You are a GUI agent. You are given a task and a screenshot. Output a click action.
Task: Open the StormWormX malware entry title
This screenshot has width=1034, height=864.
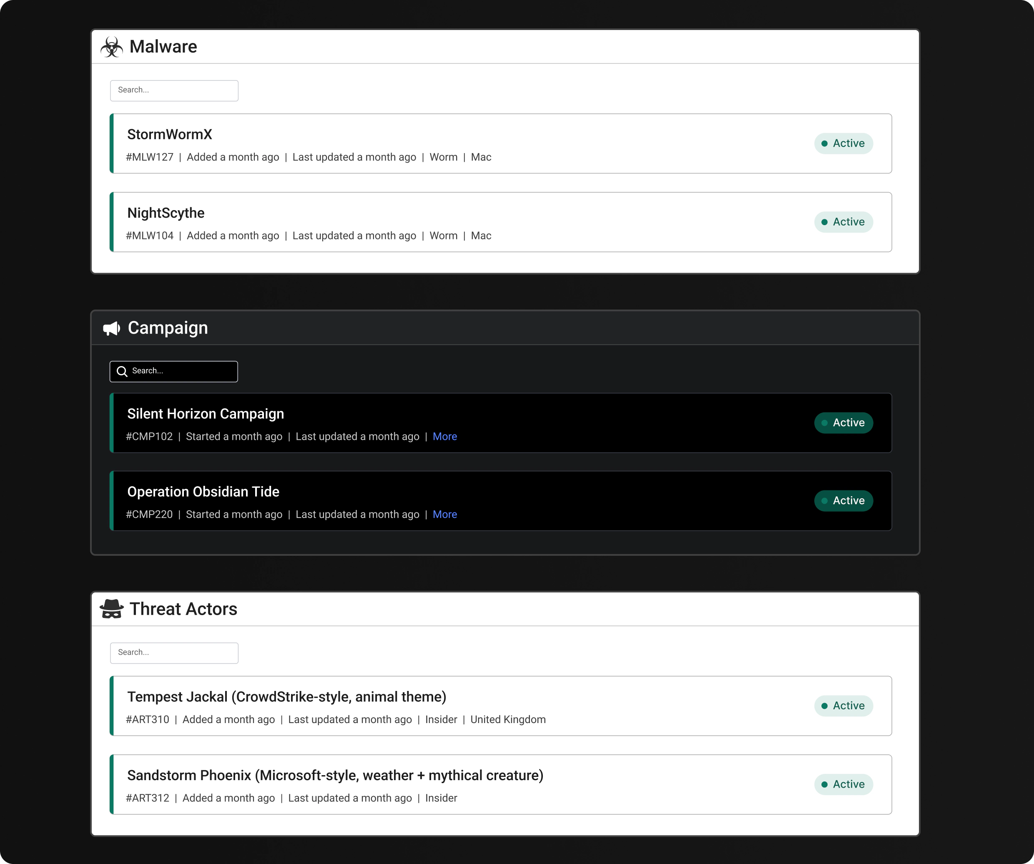[x=169, y=134]
